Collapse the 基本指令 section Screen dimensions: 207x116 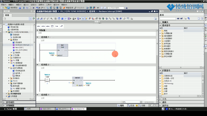[x=160, y=25]
